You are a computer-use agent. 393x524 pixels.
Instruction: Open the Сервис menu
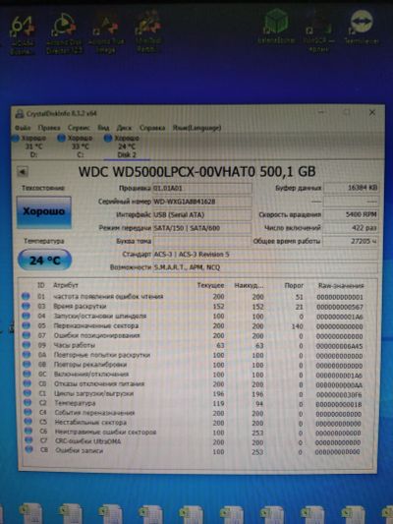[79, 128]
